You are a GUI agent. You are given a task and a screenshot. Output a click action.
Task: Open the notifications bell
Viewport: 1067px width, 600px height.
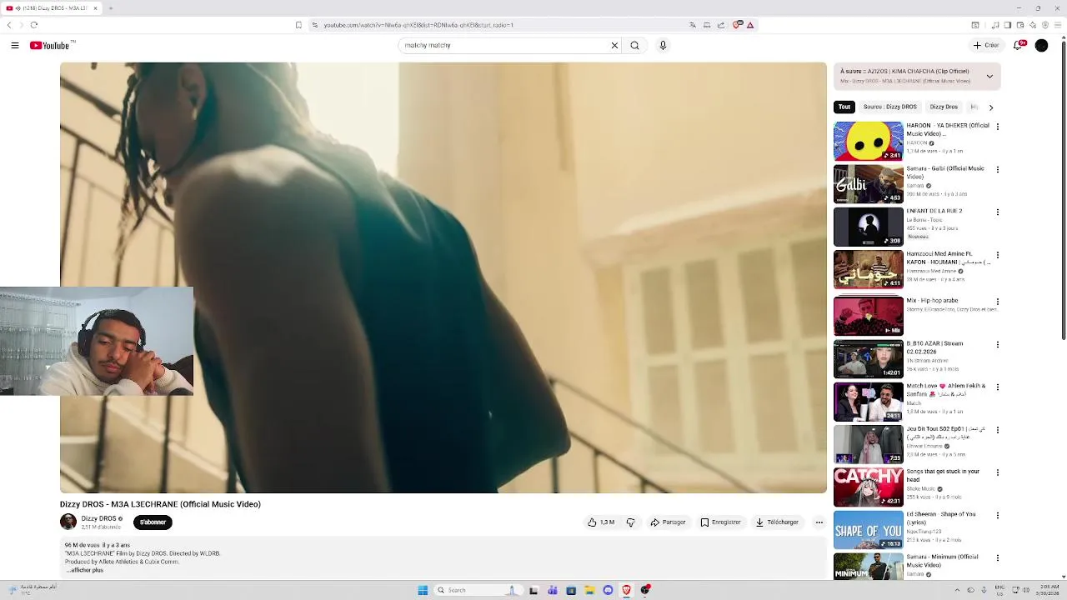[1018, 46]
